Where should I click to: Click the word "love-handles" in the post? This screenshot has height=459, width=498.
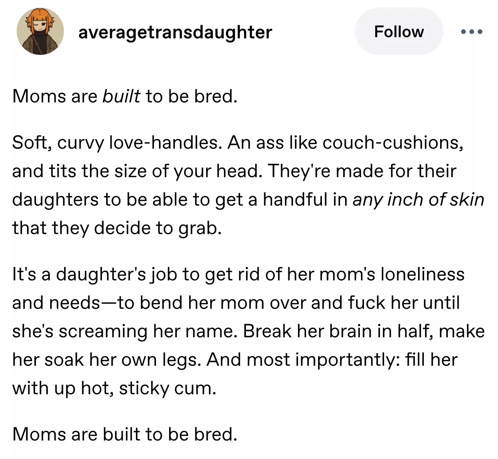[x=165, y=143]
